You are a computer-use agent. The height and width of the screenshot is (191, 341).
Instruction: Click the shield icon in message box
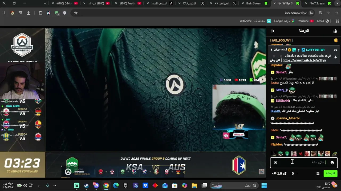pyautogui.click(x=275, y=163)
